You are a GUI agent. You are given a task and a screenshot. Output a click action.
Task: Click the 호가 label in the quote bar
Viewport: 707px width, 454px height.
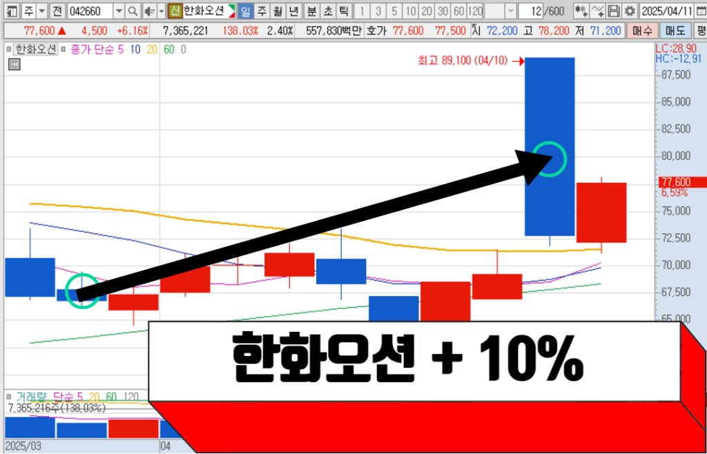coord(376,31)
